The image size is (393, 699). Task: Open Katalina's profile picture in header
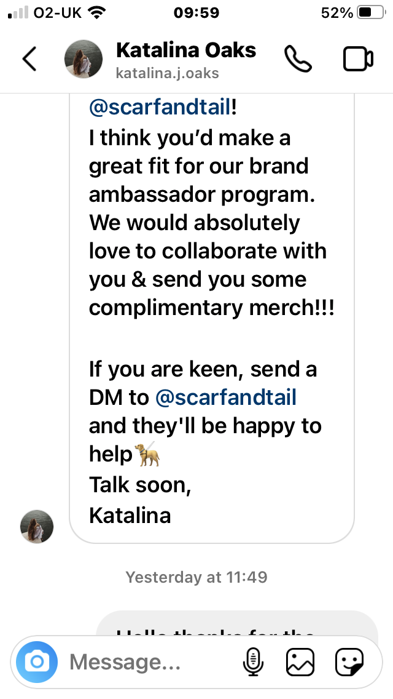(84, 59)
